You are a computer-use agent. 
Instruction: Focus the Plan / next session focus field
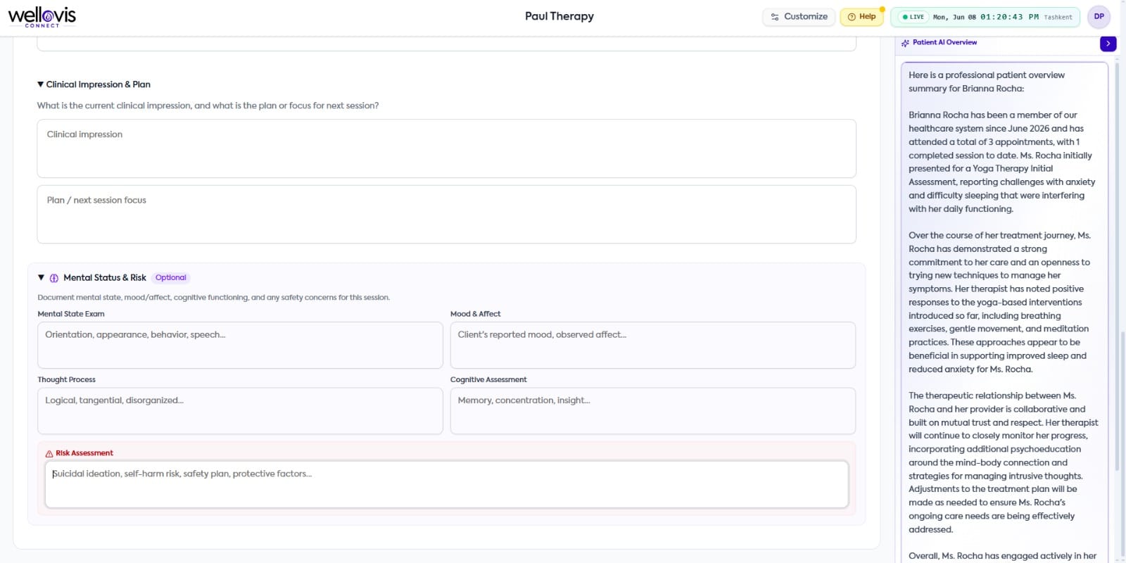pos(446,215)
